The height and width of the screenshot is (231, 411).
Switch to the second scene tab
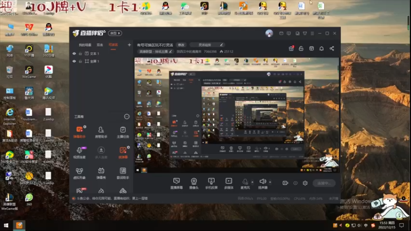(x=100, y=45)
